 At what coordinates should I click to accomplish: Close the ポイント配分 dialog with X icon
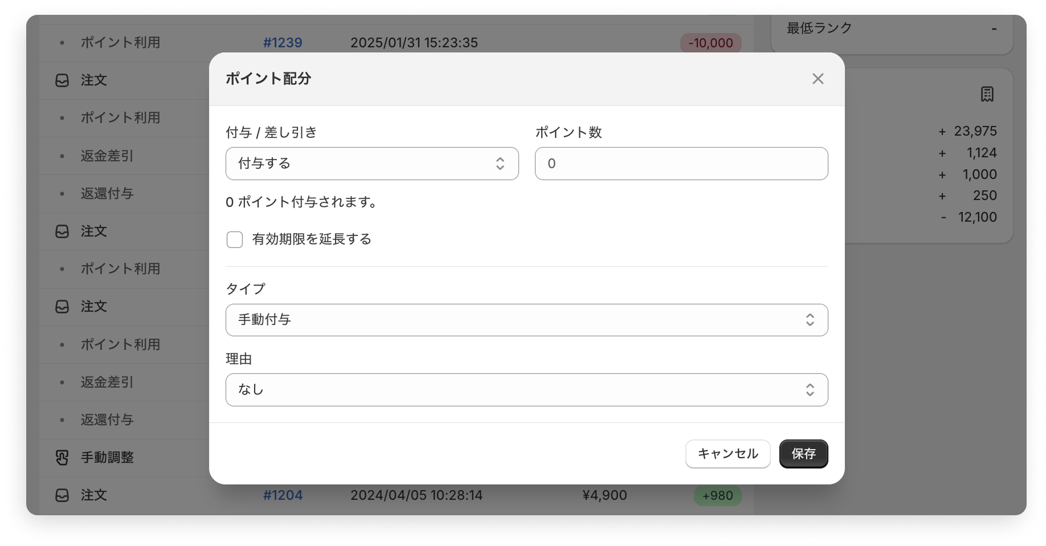click(x=818, y=79)
